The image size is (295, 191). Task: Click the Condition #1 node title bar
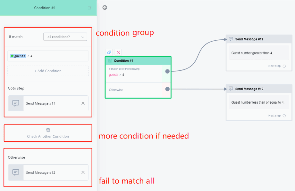[x=138, y=60]
